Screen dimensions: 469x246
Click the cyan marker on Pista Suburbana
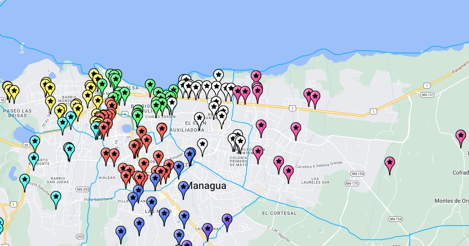point(56,198)
